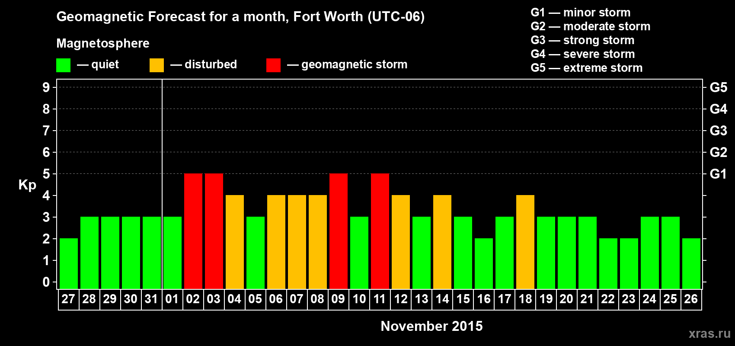The height and width of the screenshot is (346, 735).
Task: Click the G5 right axis label
Action: coord(719,87)
